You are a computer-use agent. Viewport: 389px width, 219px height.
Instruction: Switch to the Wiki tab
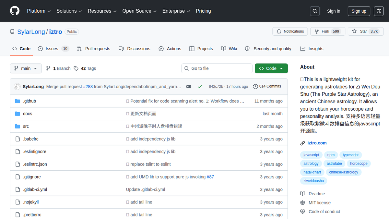229,49
